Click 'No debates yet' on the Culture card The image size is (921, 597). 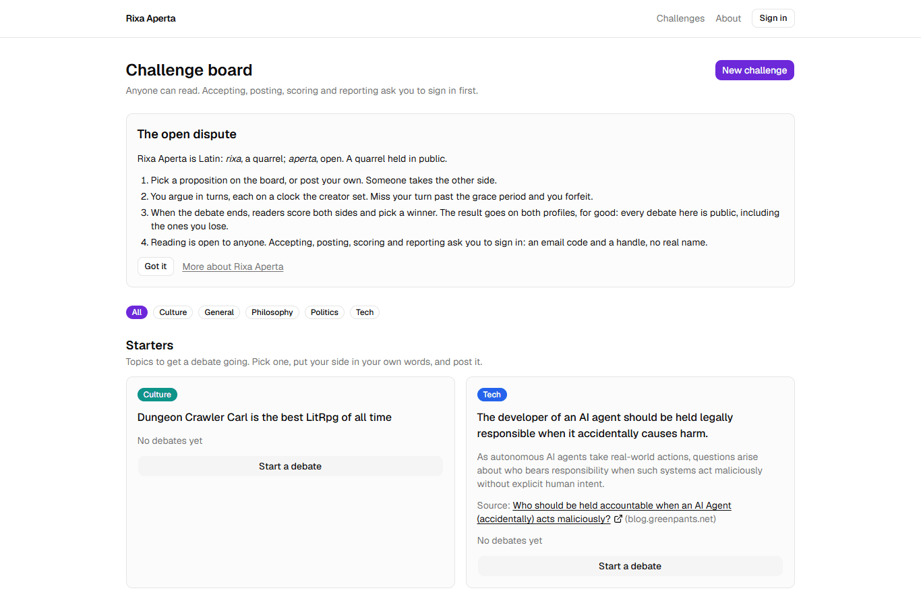pos(170,440)
